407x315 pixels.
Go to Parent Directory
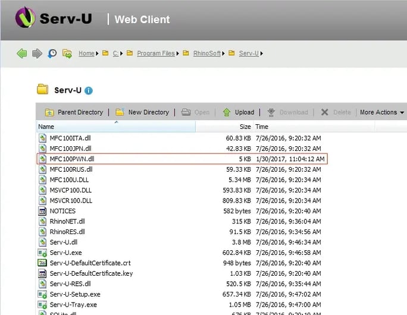click(x=73, y=112)
